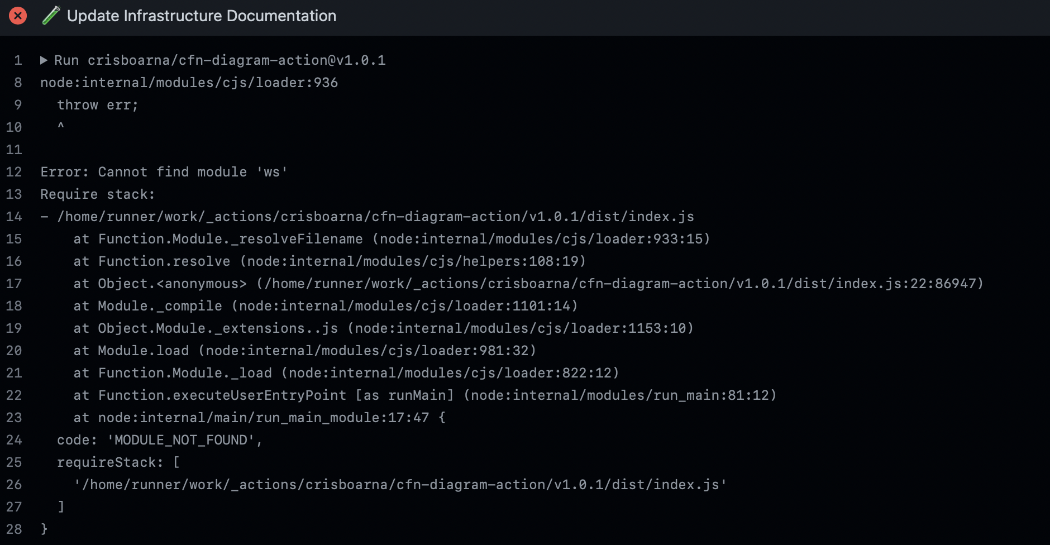The image size is (1050, 545).
Task: Click line number 9 with 'throw err'
Action: (17, 105)
